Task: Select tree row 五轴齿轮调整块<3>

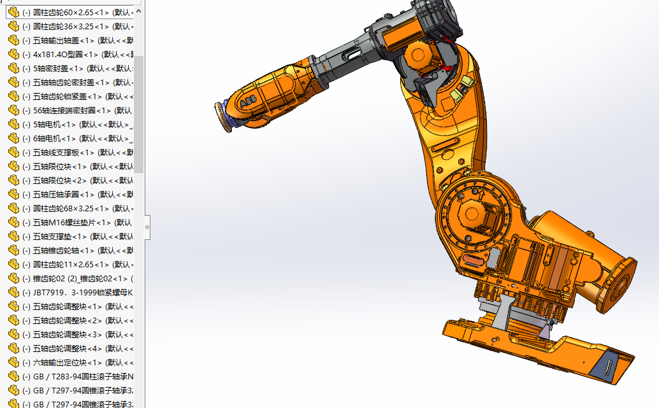Action: coord(70,335)
